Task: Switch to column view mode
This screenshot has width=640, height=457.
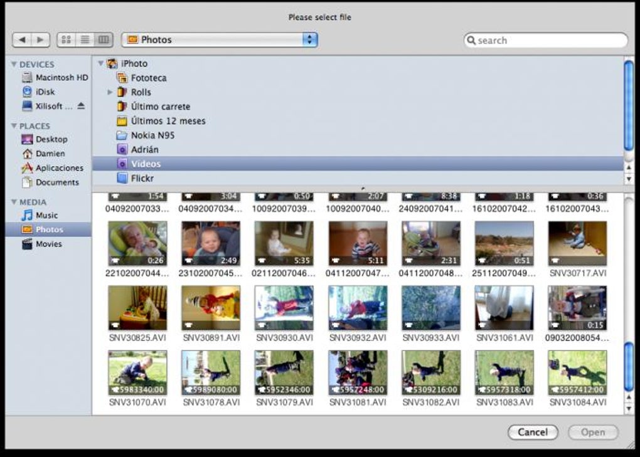Action: click(x=104, y=39)
